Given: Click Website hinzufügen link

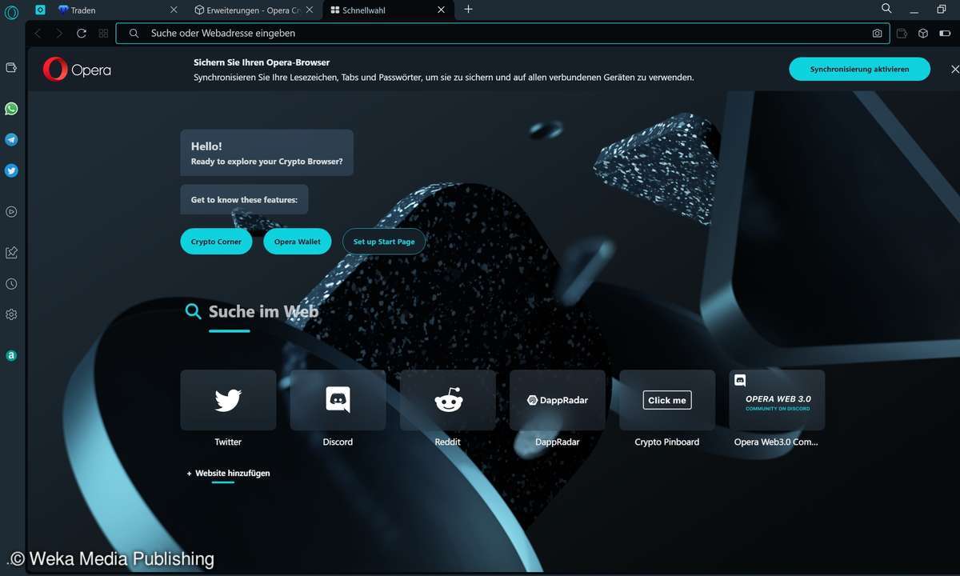Looking at the screenshot, I should tap(228, 474).
